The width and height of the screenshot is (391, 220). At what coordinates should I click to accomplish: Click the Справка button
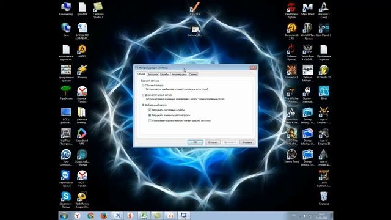coord(247,142)
